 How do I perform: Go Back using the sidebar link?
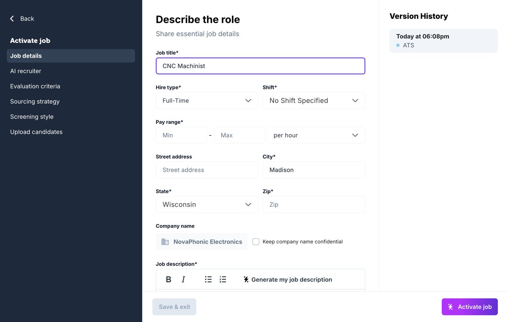coord(22,18)
